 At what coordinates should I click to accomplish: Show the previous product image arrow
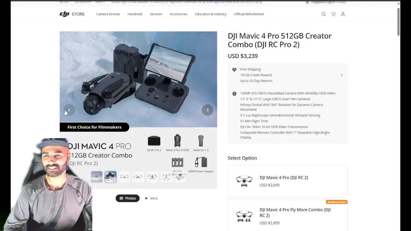coord(69,110)
